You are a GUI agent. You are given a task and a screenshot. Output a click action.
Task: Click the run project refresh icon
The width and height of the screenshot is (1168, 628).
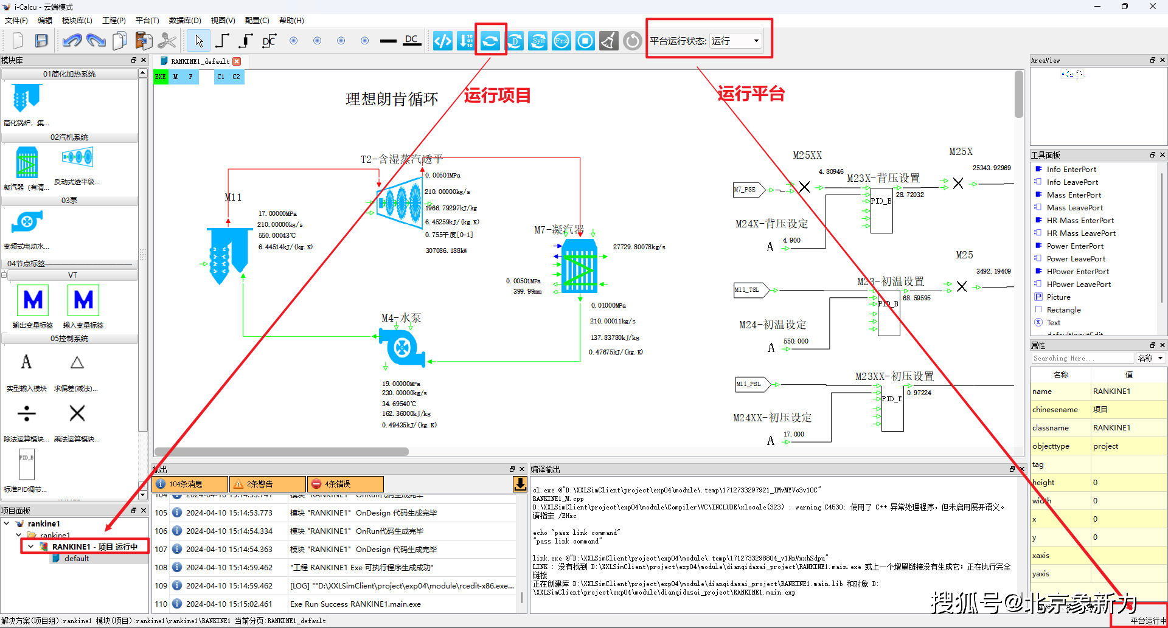pos(490,41)
